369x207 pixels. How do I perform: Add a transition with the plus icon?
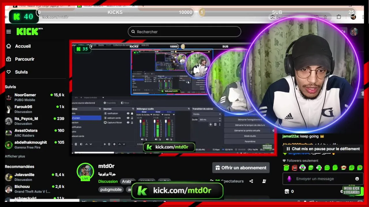210,124
